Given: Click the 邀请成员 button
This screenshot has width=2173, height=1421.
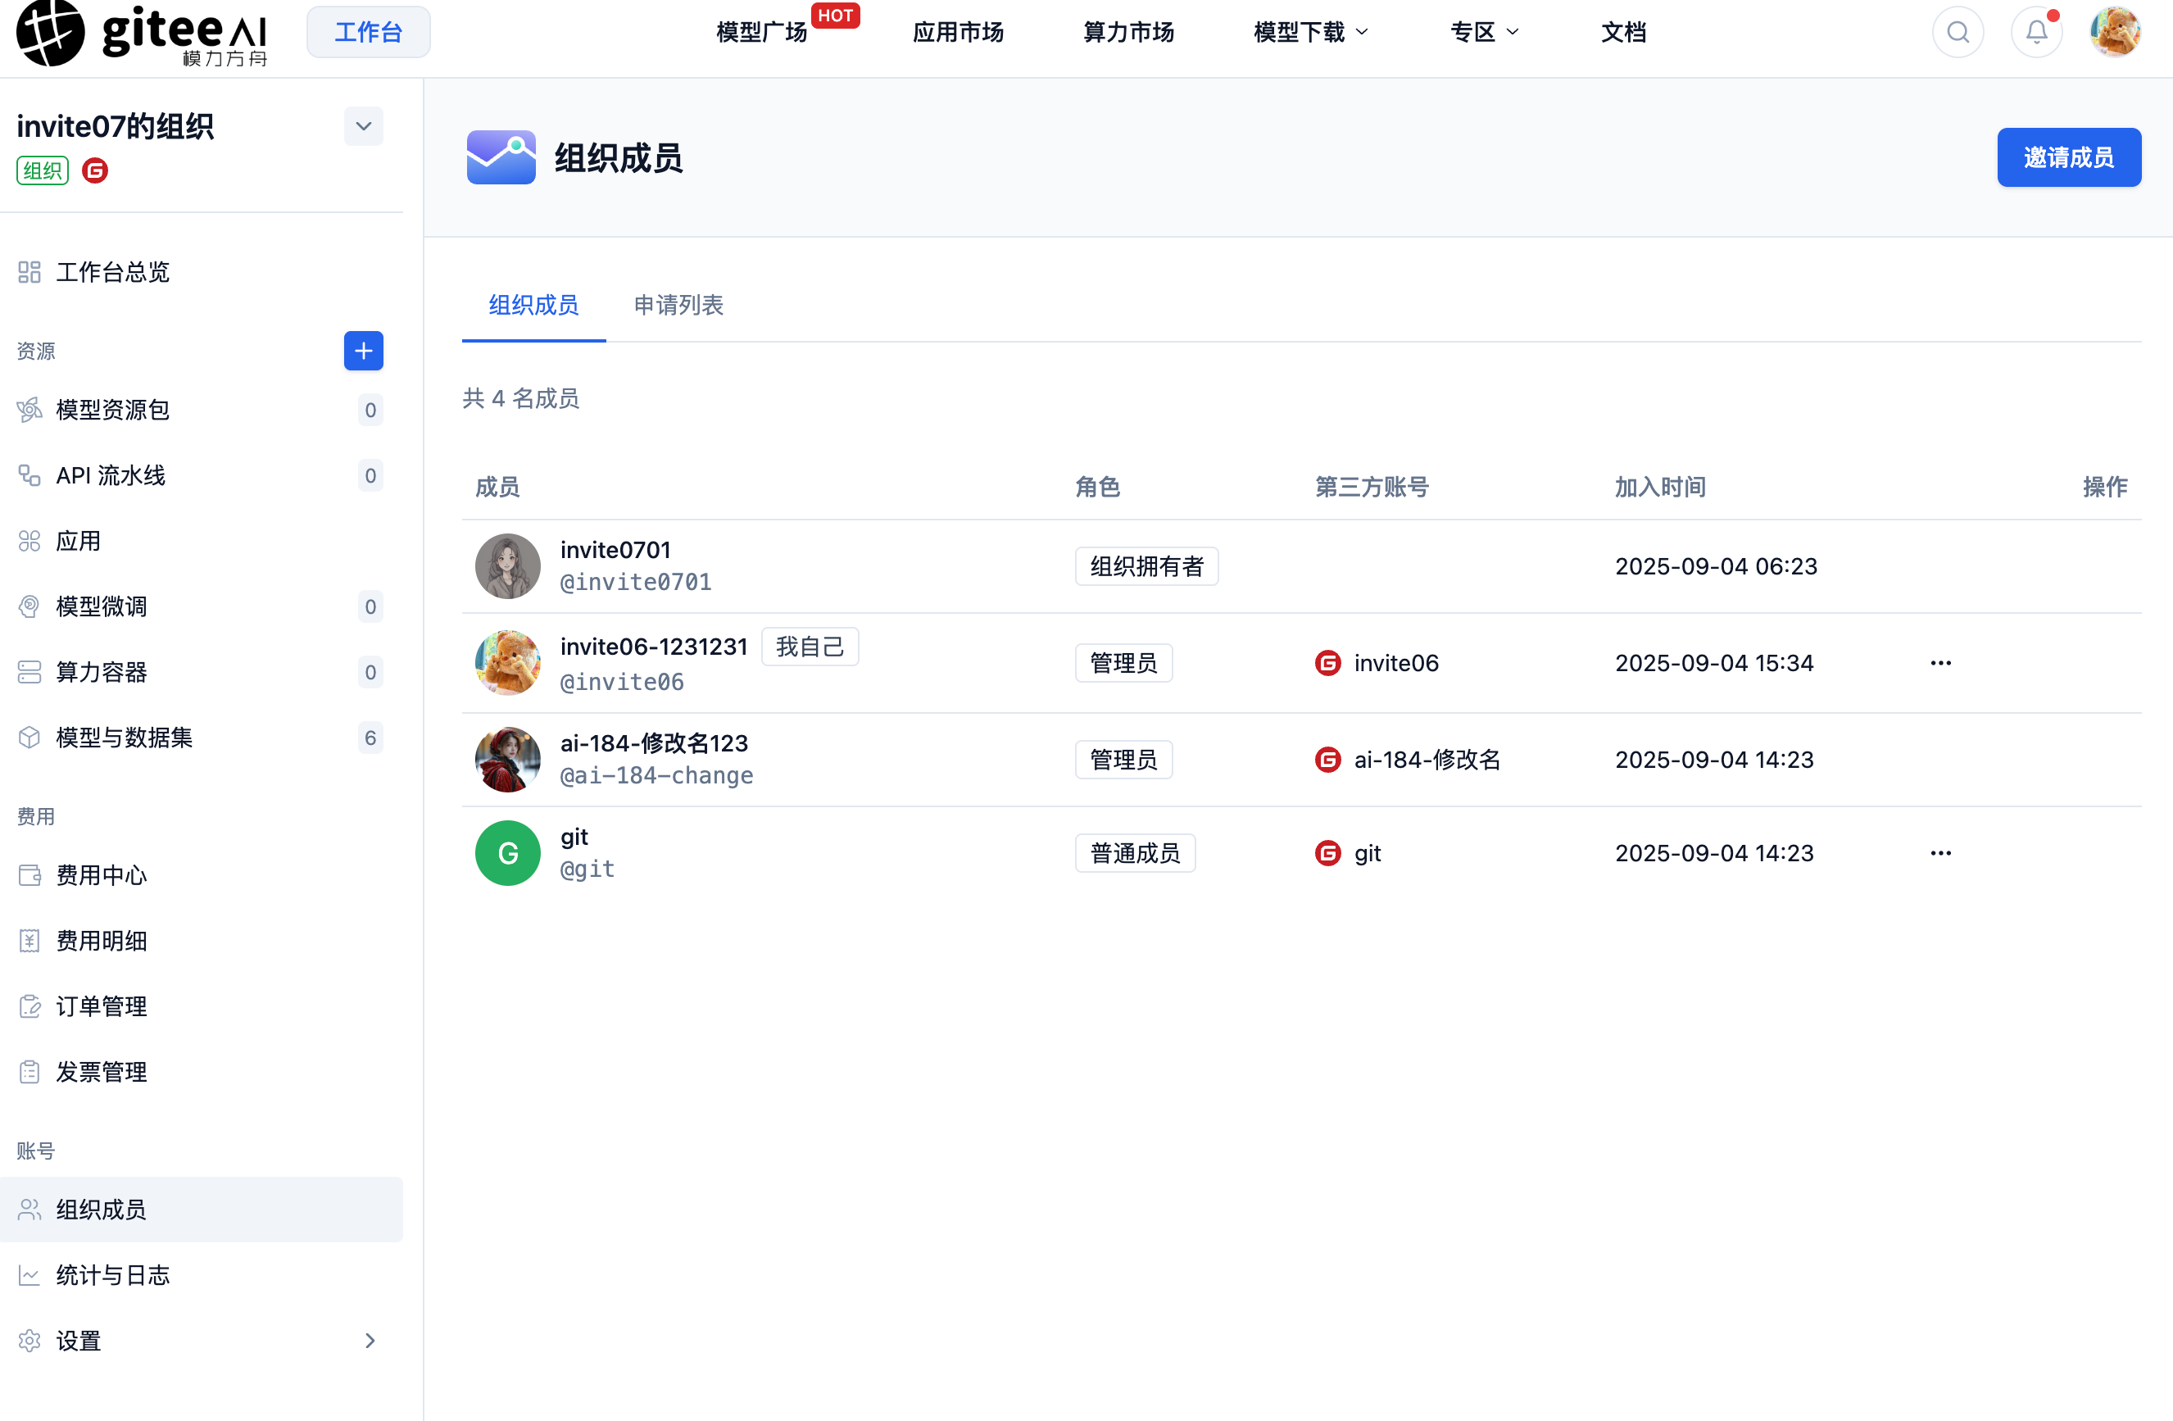Looking at the screenshot, I should click(2068, 157).
